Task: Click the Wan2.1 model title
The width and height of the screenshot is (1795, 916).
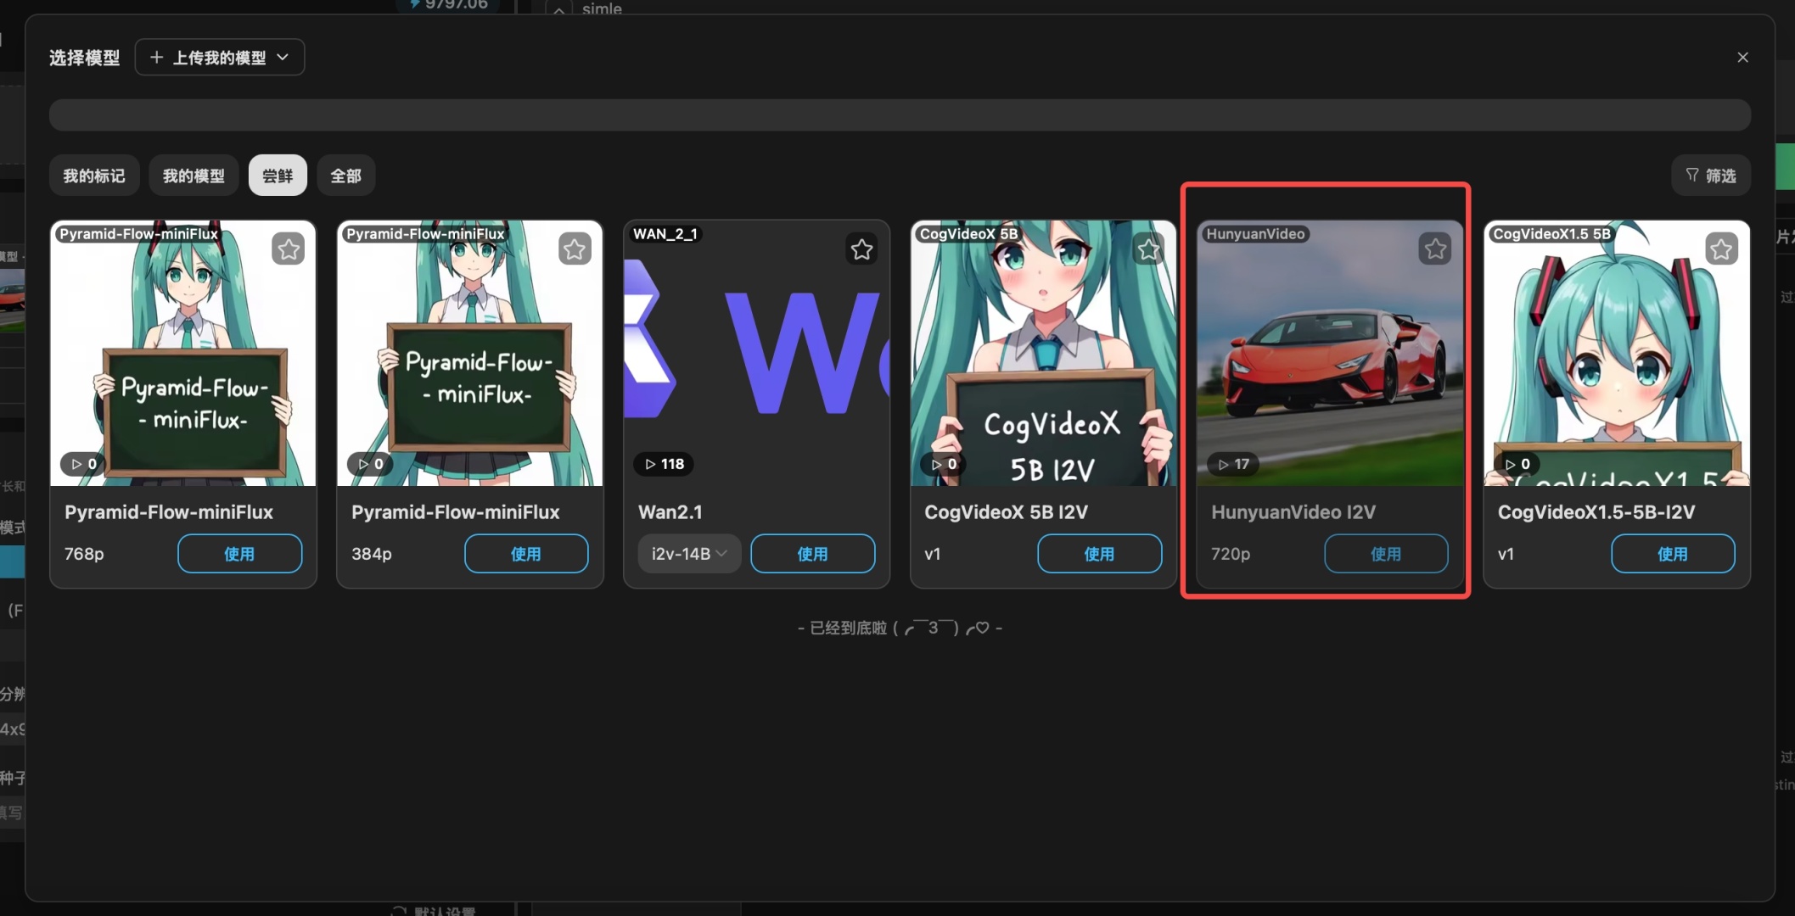Action: 670,512
